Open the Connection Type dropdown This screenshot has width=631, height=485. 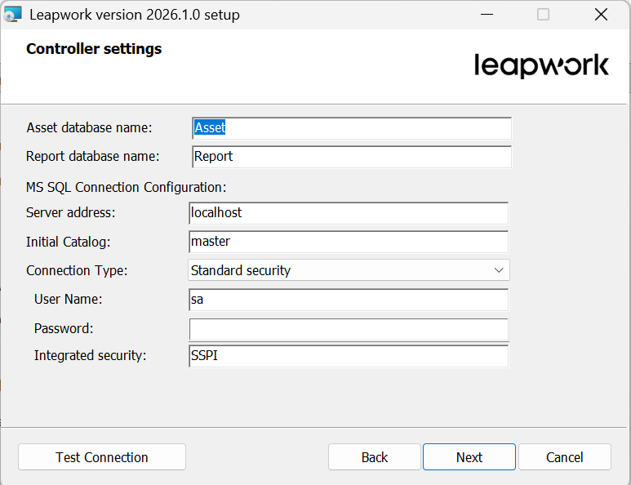point(349,270)
